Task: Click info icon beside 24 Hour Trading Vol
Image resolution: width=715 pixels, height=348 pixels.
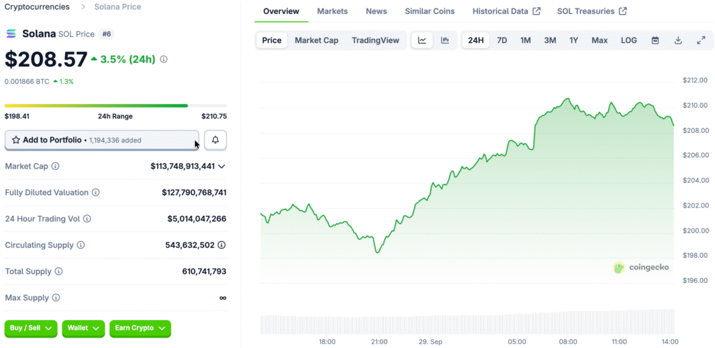Action: pos(87,219)
